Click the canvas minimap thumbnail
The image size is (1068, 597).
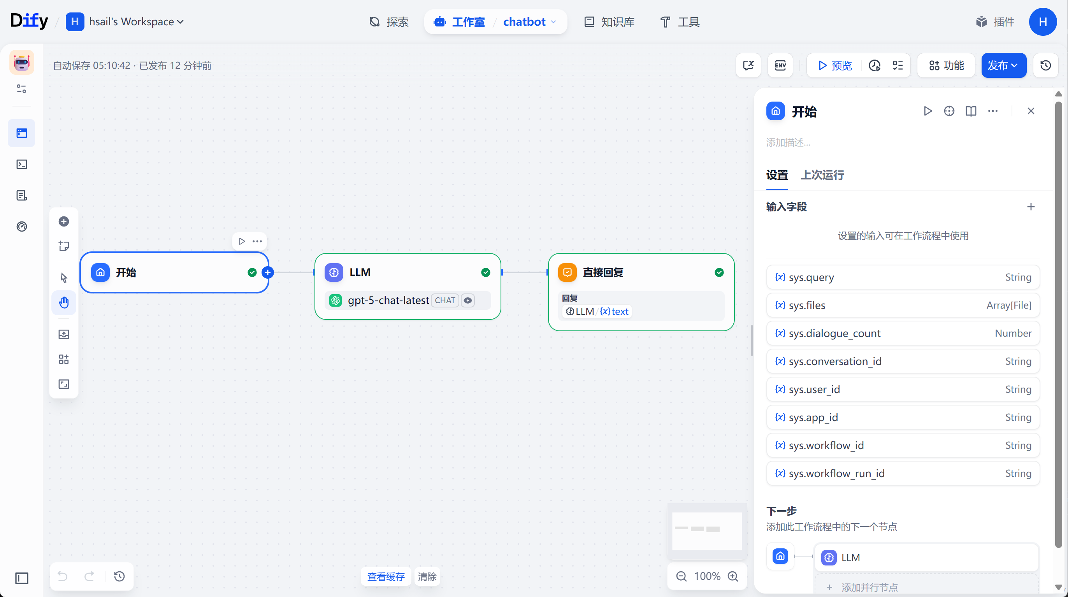coord(707,531)
